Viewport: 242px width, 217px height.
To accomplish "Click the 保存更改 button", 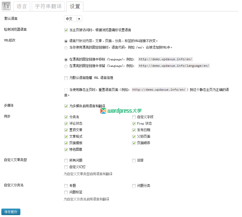I will (11, 212).
